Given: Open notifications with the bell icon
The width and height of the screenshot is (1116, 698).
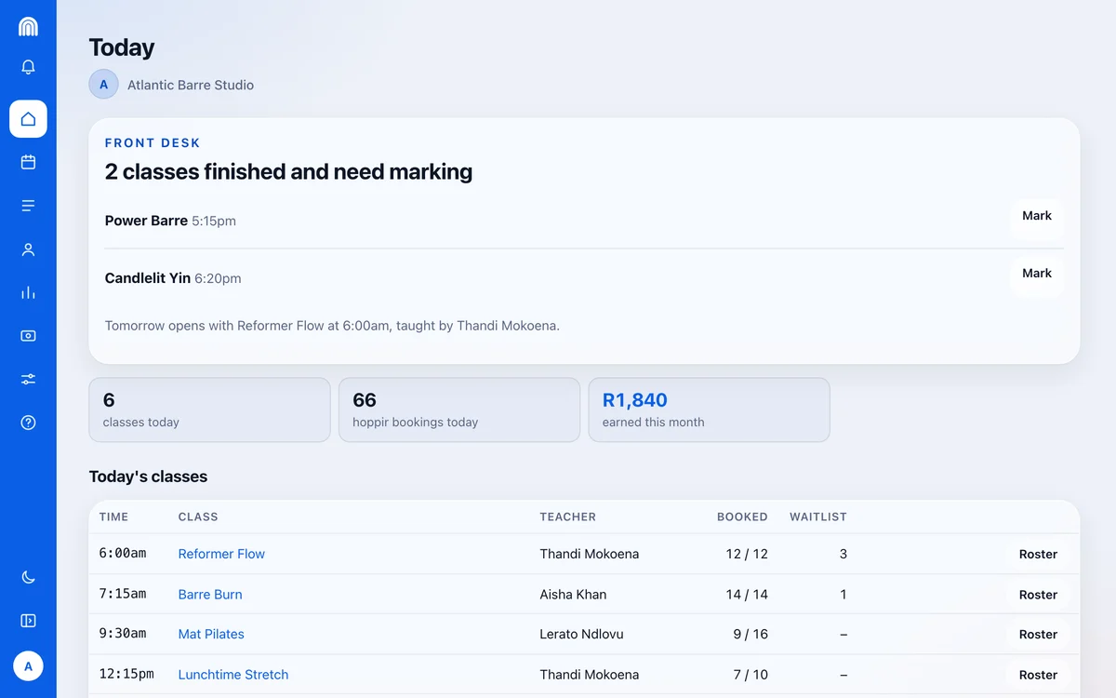Looking at the screenshot, I should click(x=28, y=67).
